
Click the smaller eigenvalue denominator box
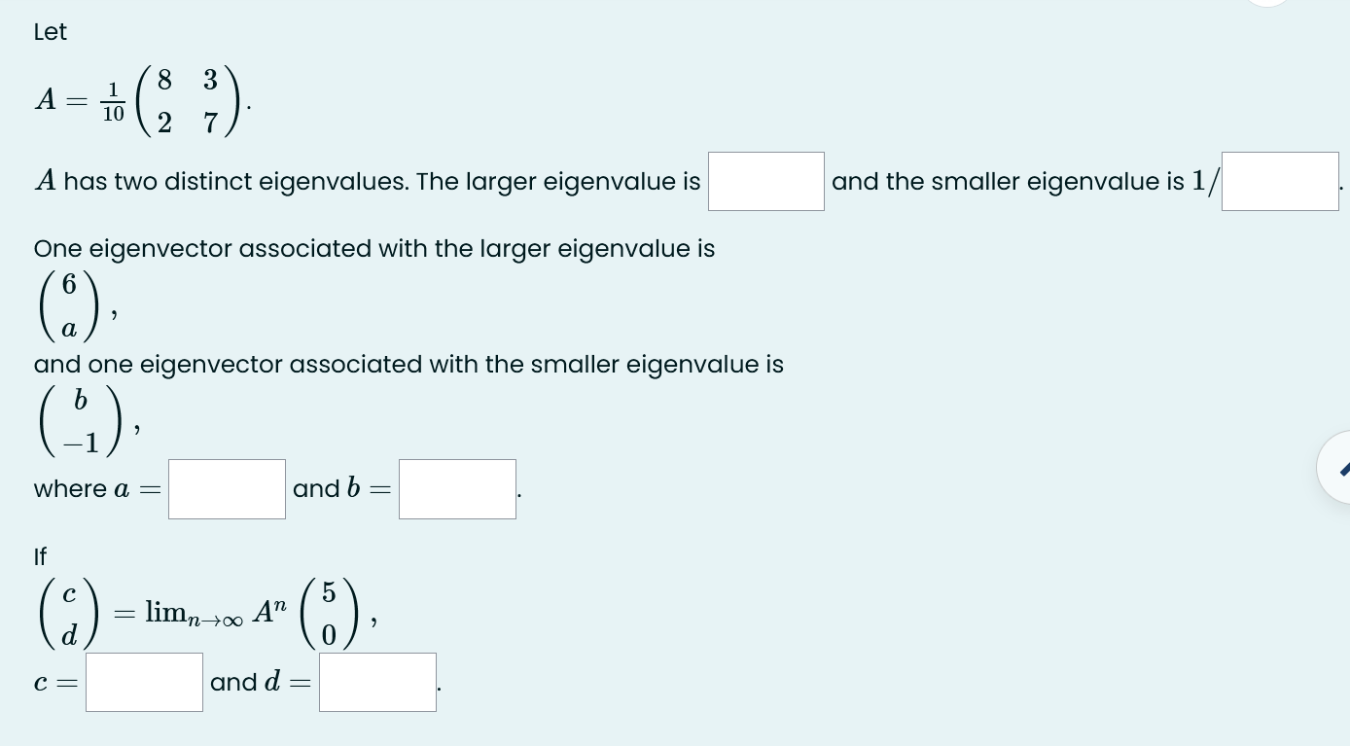[x=1280, y=181]
